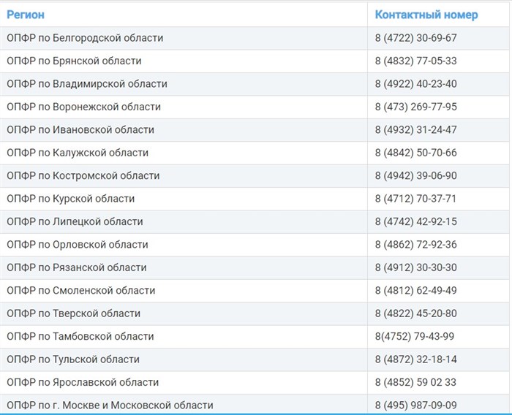Select ОПФР по Смоленской области row

coord(255,290)
